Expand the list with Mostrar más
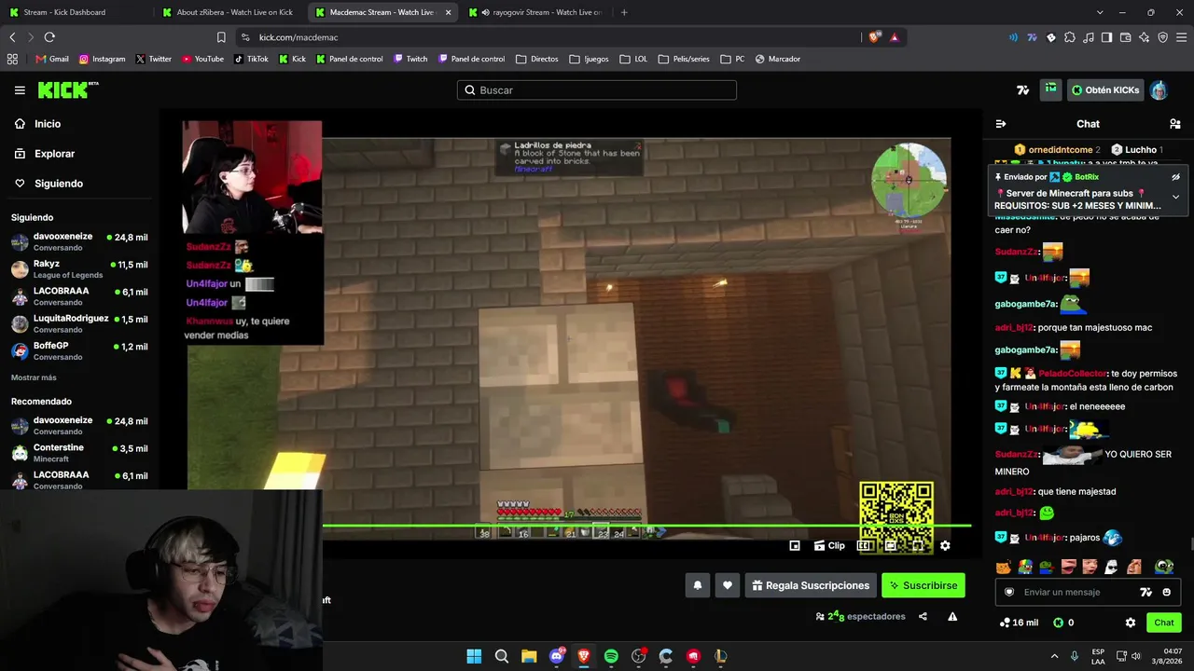 click(34, 377)
